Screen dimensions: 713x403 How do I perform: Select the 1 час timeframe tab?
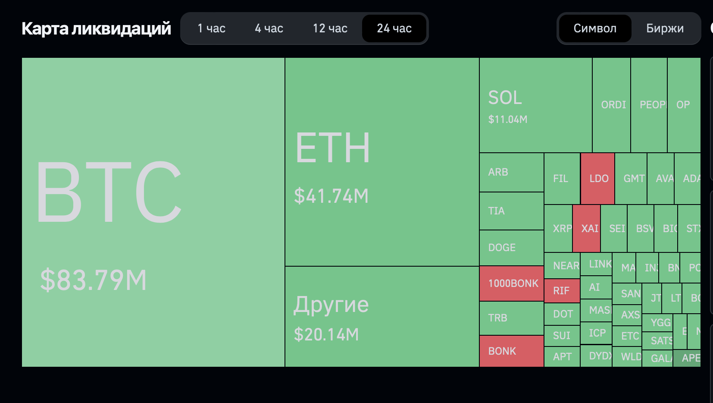[211, 28]
